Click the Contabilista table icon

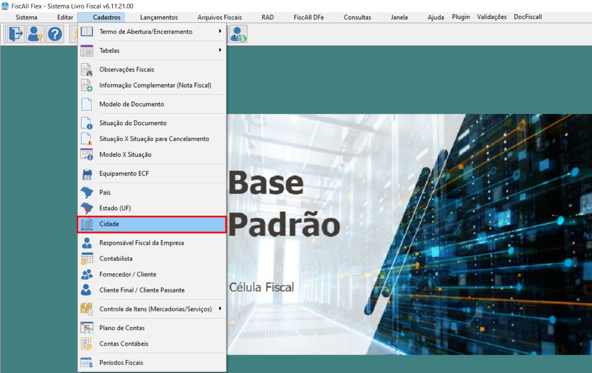(87, 259)
